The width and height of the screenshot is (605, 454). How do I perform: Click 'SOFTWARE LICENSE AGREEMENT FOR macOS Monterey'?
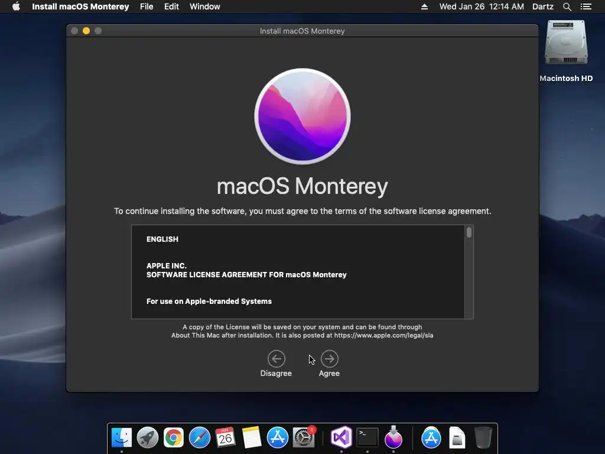click(246, 274)
